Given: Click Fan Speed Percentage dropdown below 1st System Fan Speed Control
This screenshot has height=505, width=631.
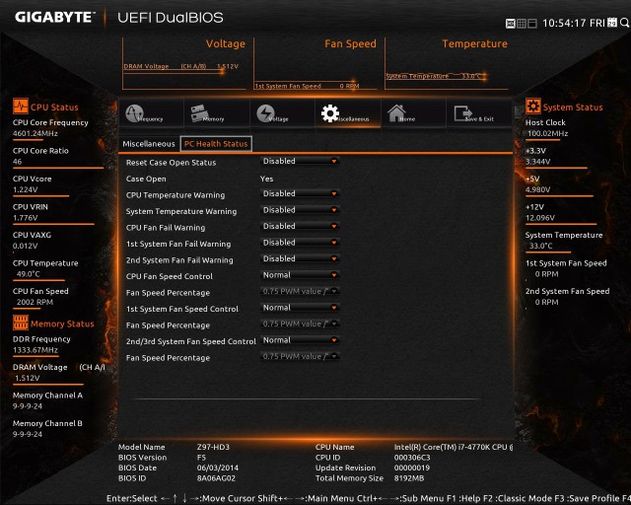Looking at the screenshot, I should pos(300,324).
